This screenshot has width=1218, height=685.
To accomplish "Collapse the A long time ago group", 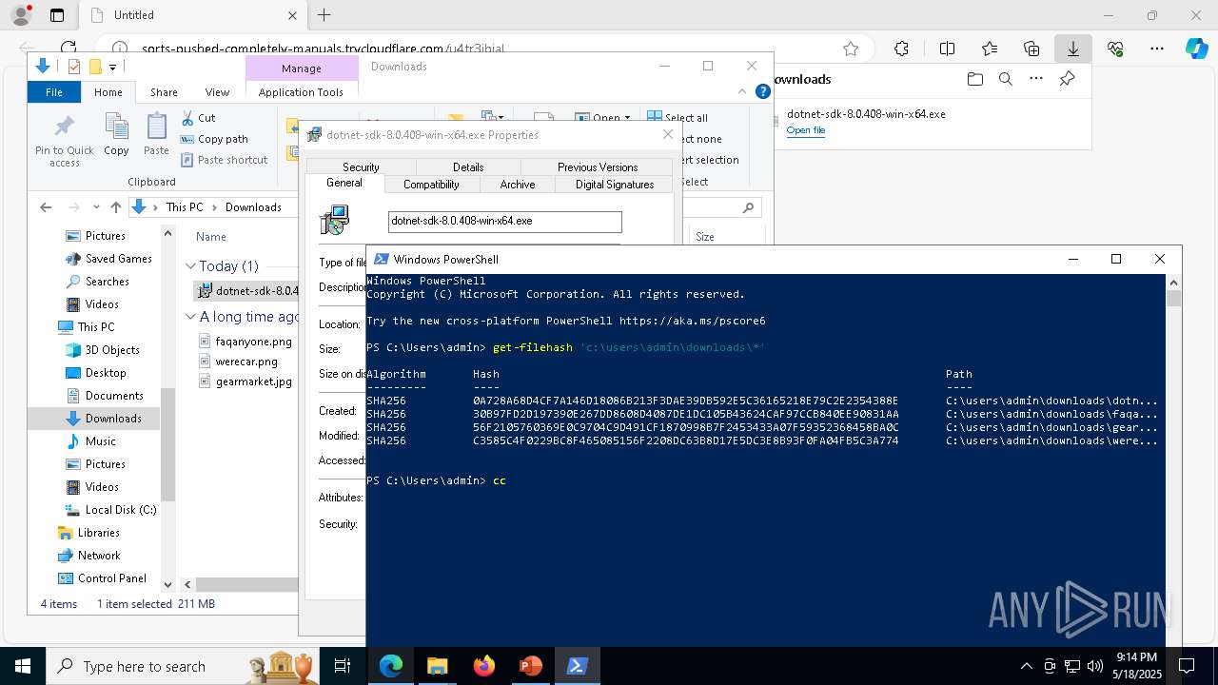I will [x=190, y=317].
